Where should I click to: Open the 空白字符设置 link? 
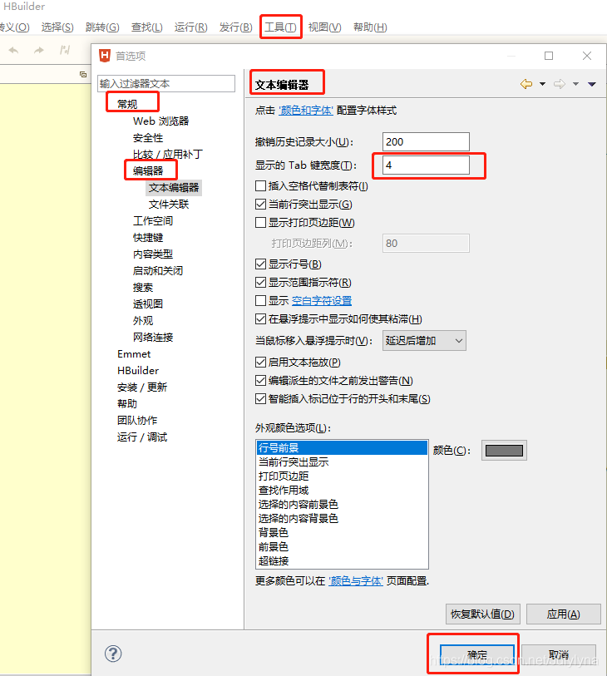coord(322,300)
